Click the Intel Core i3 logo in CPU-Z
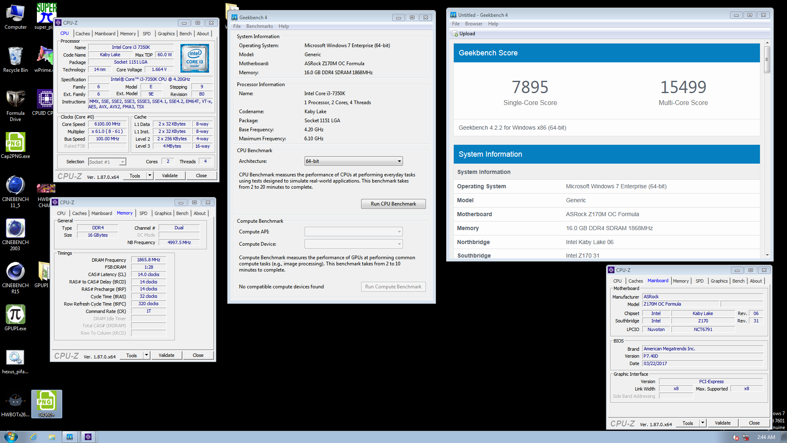 [195, 58]
